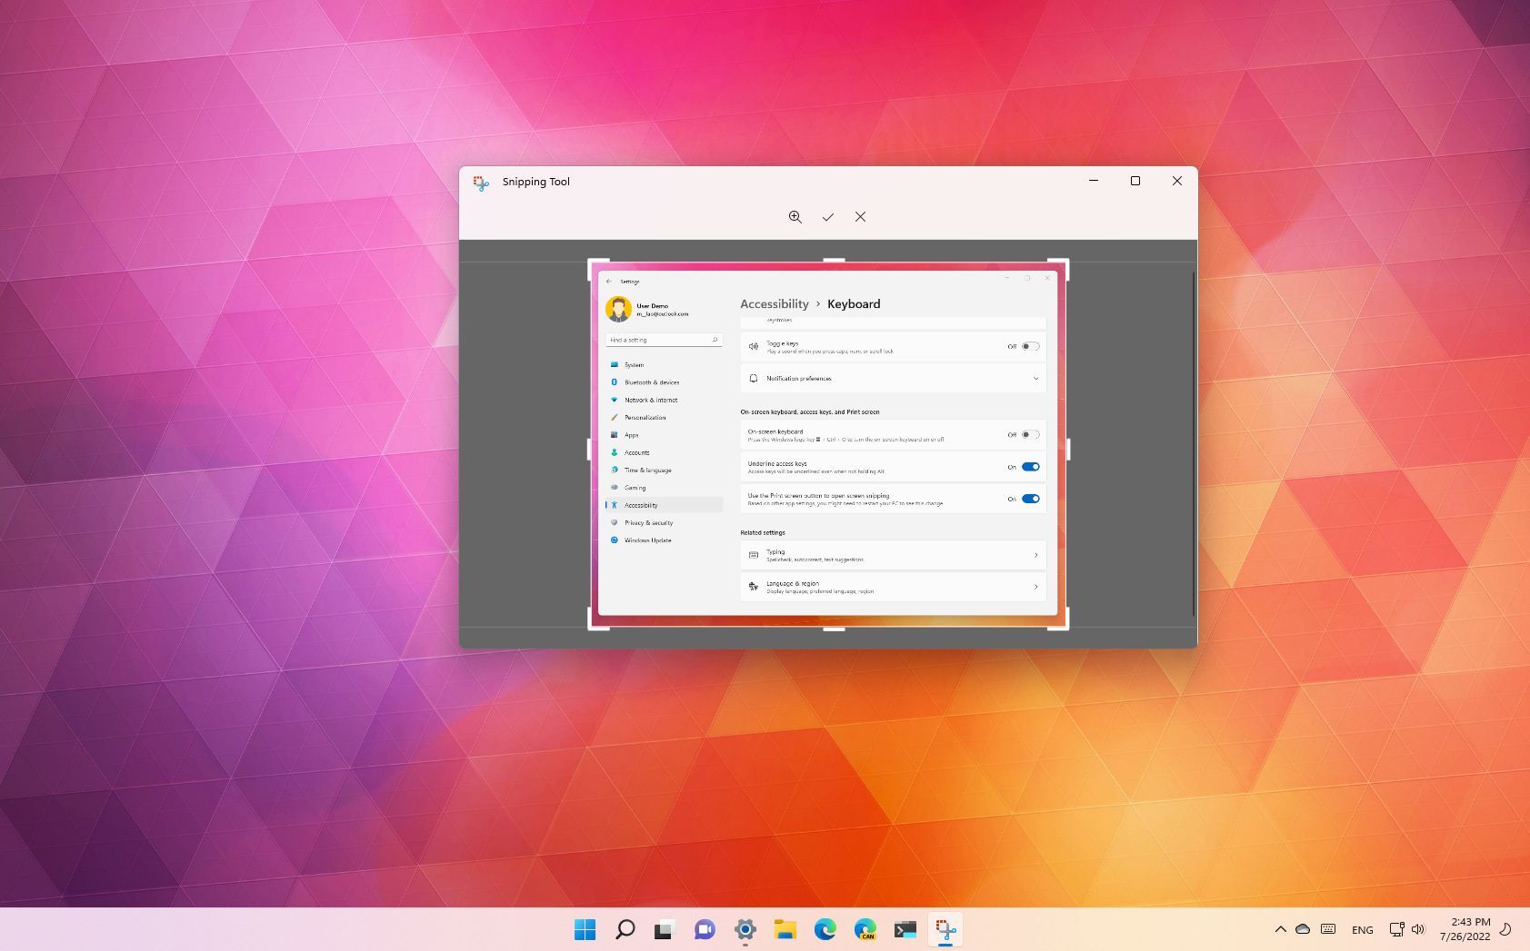Click the back arrow in Settings
1530x951 pixels.
[x=610, y=282]
